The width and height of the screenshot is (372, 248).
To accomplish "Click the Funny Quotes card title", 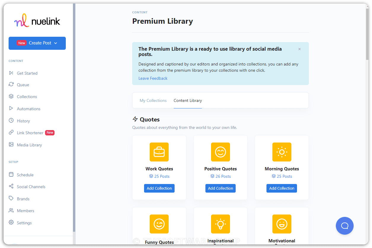I will point(159,242).
